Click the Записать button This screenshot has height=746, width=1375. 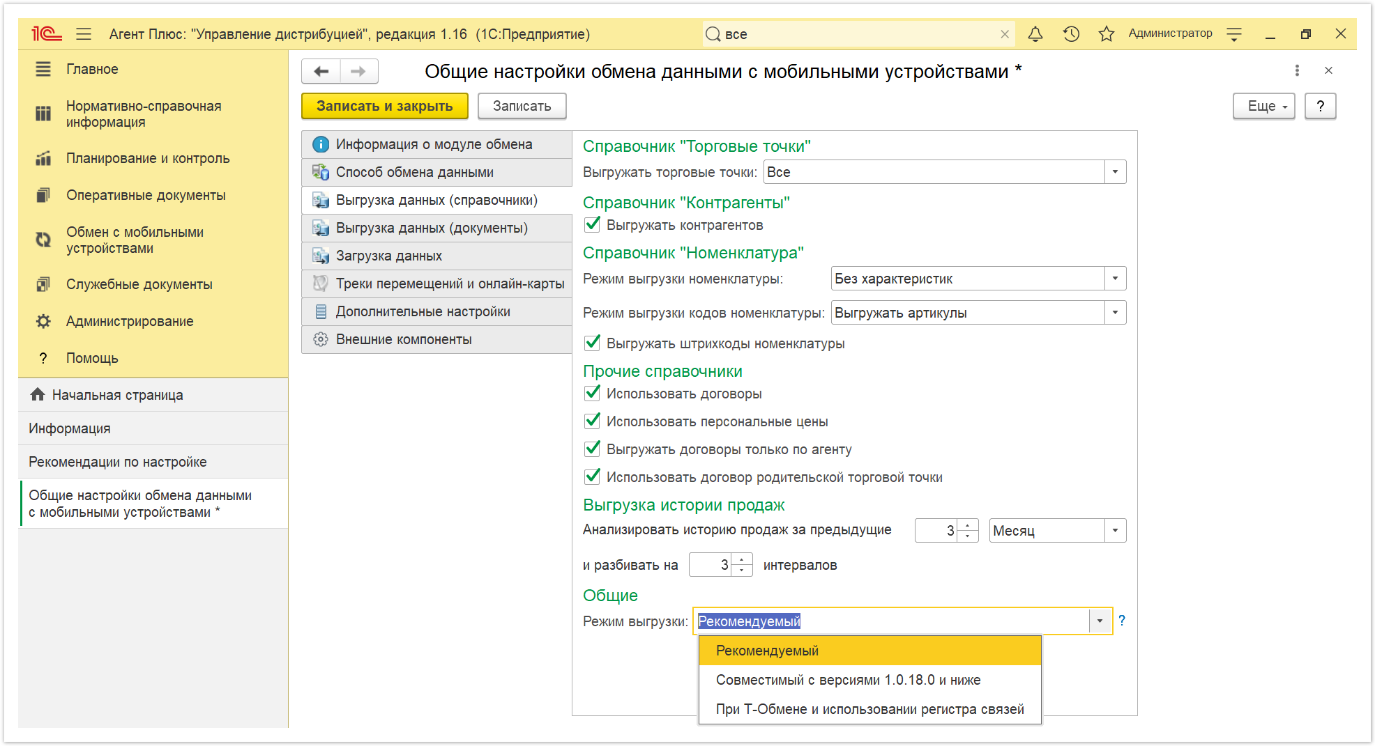click(x=522, y=106)
